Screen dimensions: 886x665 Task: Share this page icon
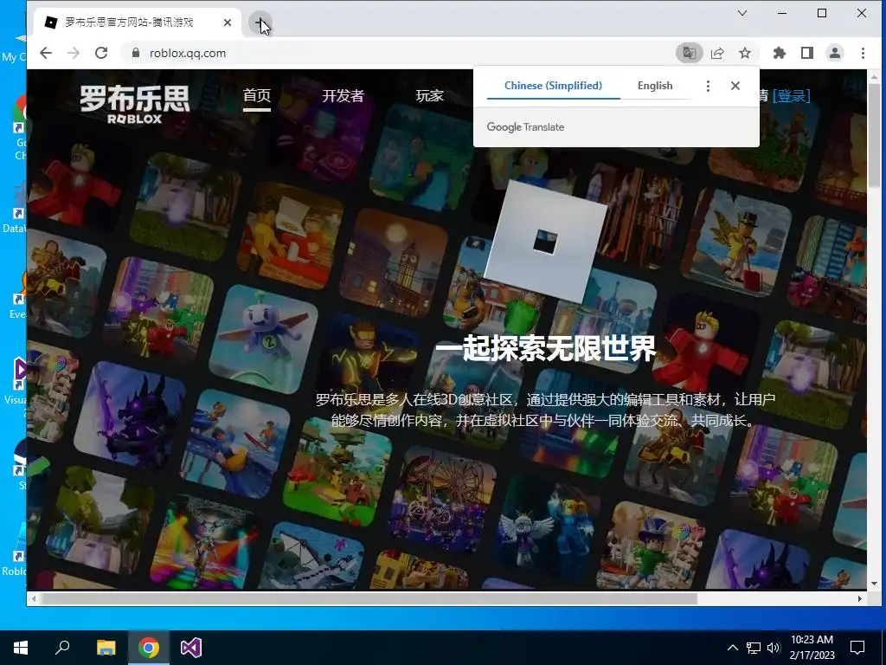717,53
